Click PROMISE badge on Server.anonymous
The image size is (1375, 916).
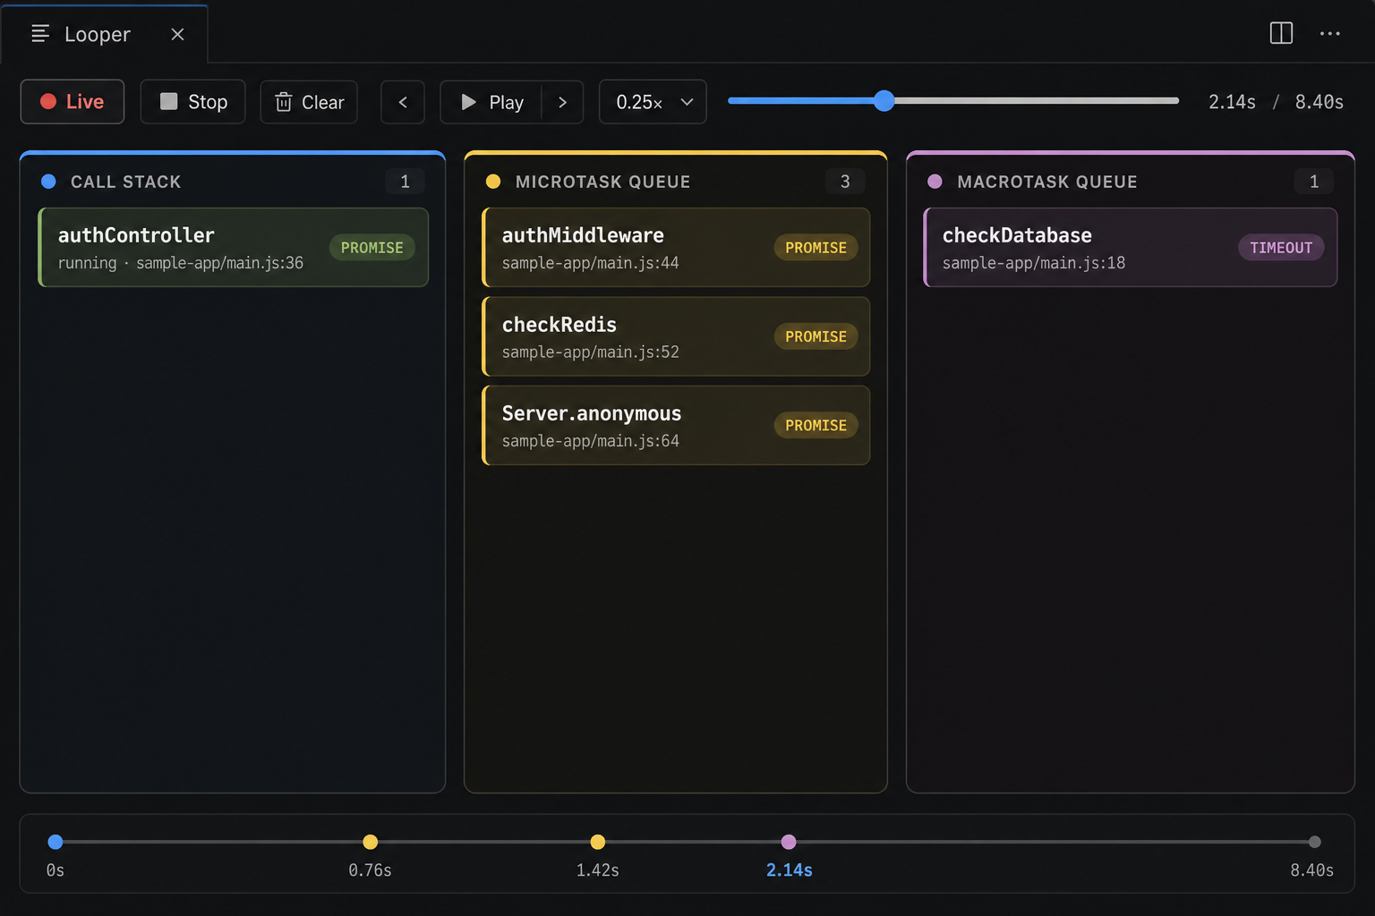816,425
